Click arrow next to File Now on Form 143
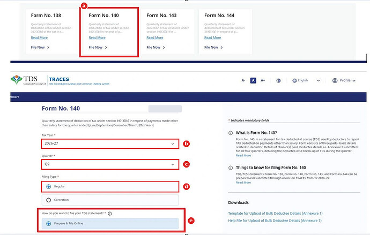370x235 pixels. coord(164,48)
